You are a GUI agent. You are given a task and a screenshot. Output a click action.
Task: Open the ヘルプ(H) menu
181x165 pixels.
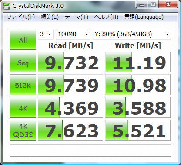coord(106,17)
